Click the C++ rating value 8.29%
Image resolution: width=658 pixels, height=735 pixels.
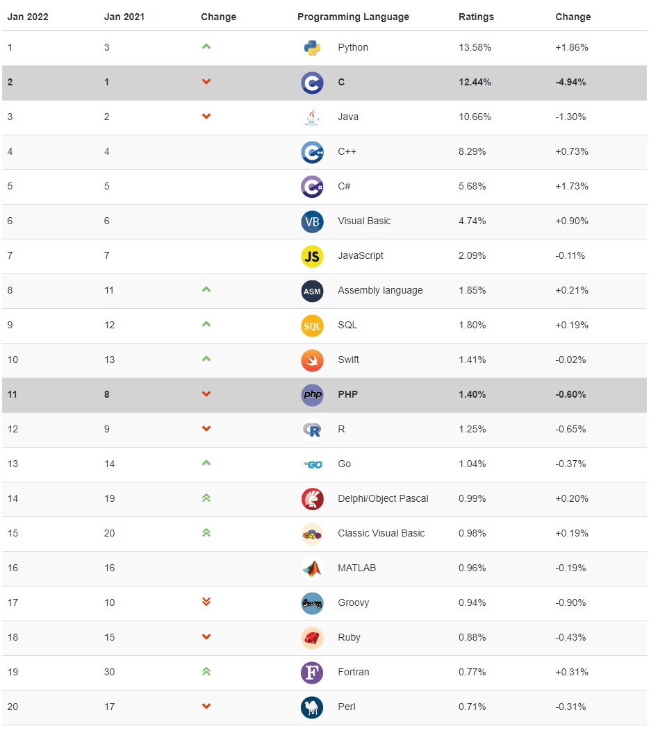(x=472, y=151)
